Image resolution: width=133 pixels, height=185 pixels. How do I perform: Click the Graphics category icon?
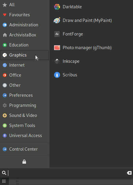(x=5, y=55)
